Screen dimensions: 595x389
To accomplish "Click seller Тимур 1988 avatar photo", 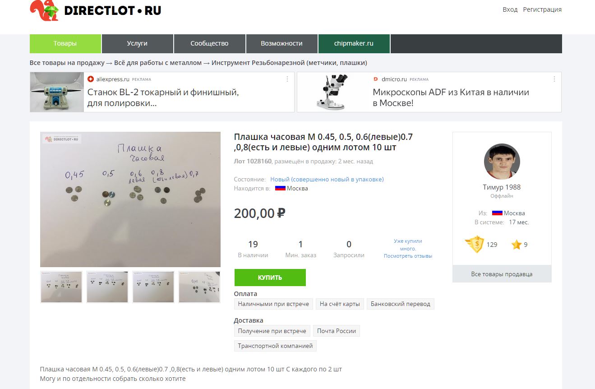I will 502,162.
